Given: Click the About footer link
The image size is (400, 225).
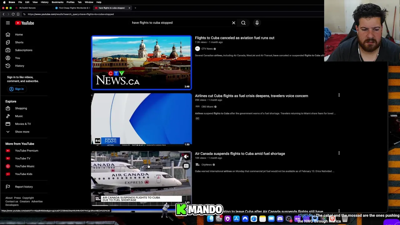Looking at the screenshot, I should click(9, 198).
